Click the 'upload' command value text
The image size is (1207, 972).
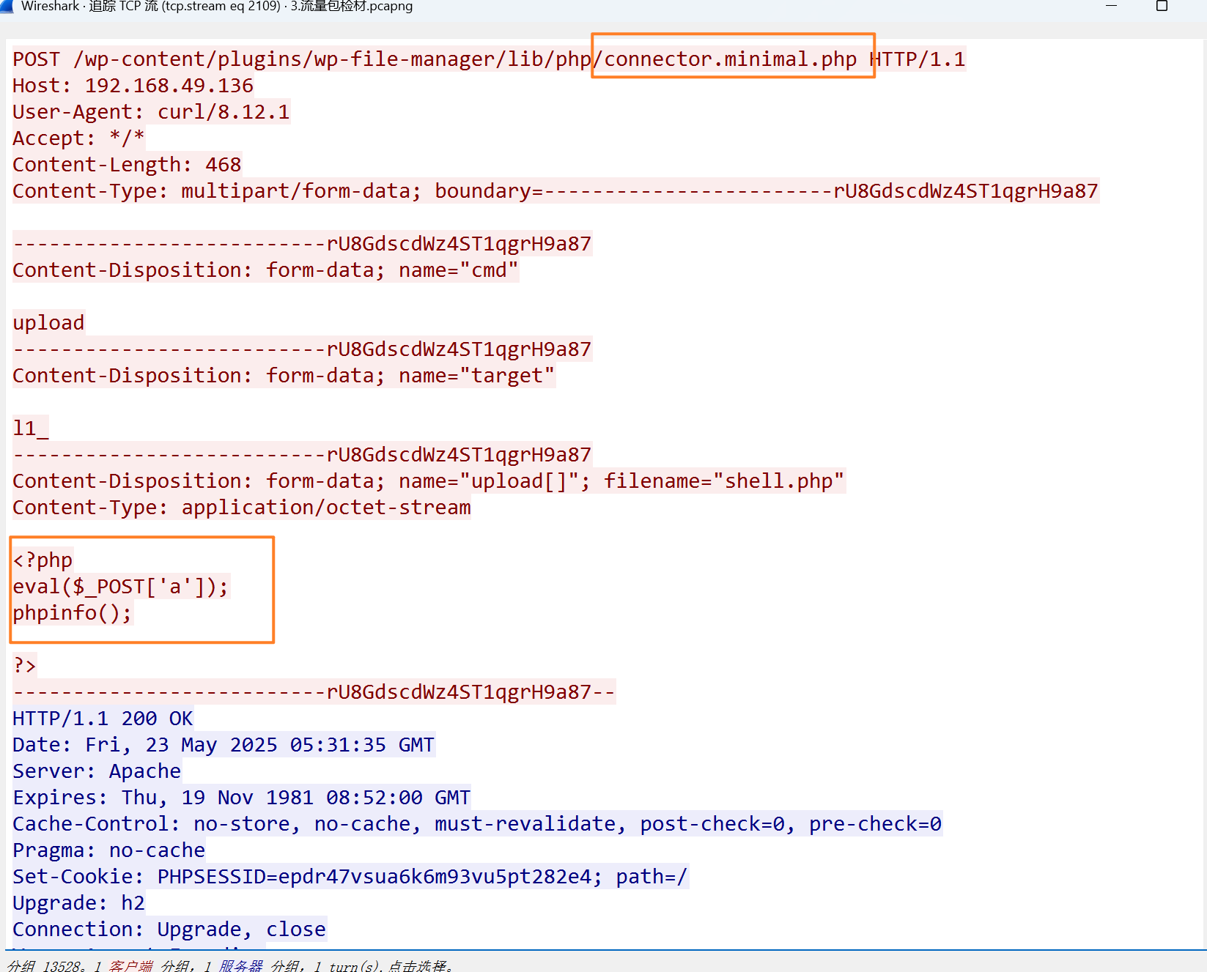coord(48,323)
